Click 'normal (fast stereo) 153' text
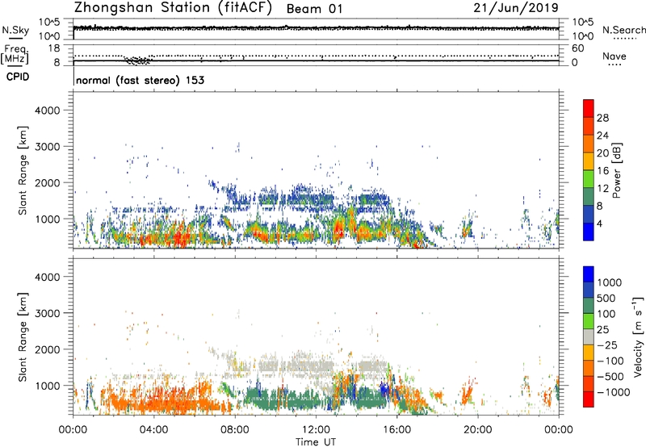The width and height of the screenshot is (646, 447). coord(140,80)
